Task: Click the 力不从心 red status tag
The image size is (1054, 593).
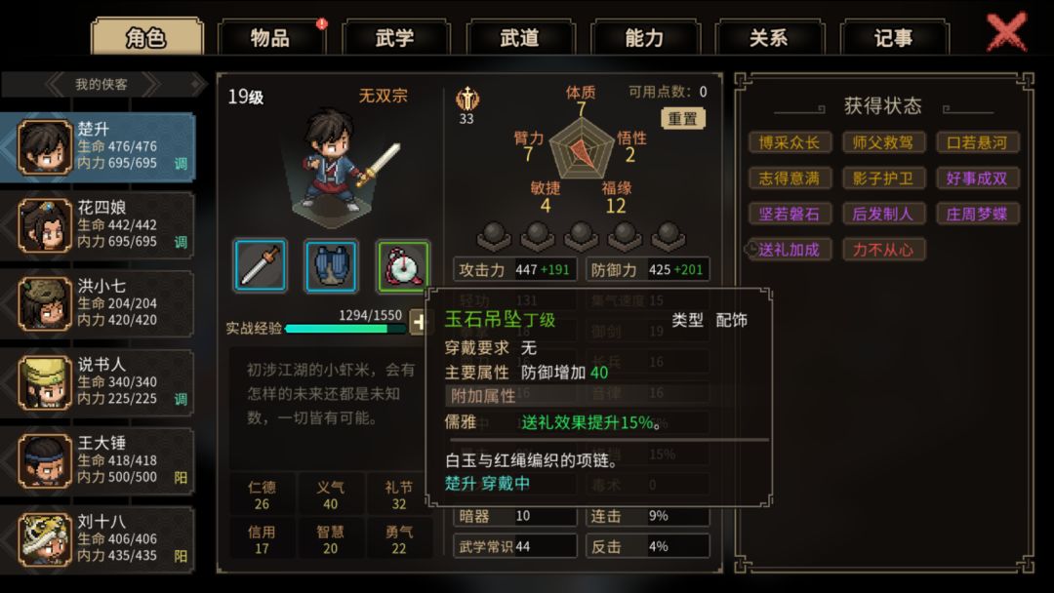Action: pos(883,250)
